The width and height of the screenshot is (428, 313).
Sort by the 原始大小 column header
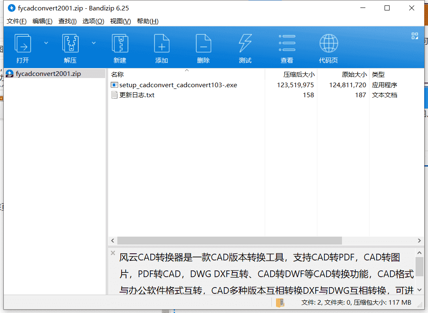pyautogui.click(x=343, y=74)
